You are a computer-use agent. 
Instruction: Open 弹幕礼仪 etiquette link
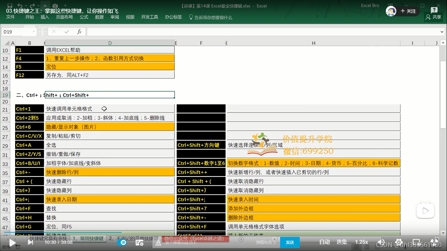[x=266, y=243]
